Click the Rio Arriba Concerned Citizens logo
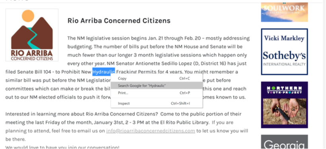Image resolution: width=326 pixels, height=149 pixels. [32, 35]
